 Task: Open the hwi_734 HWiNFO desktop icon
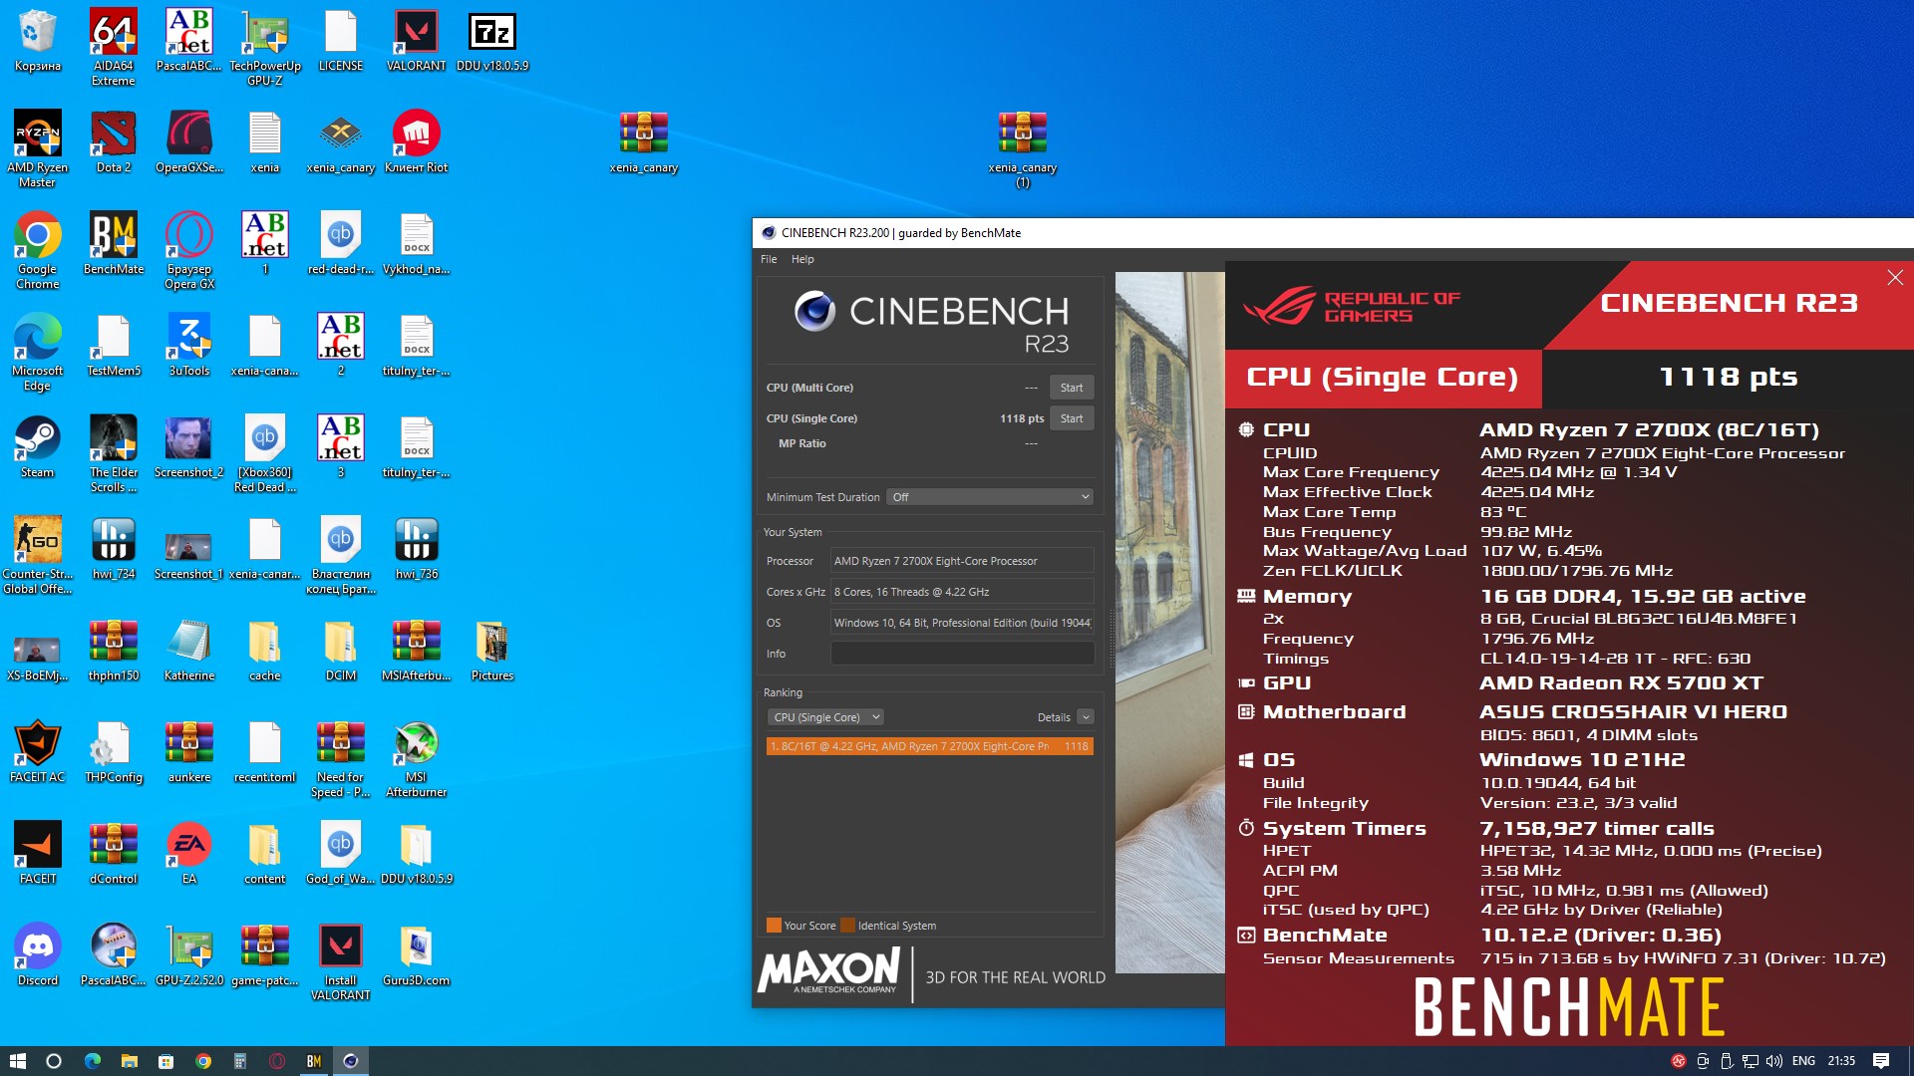pos(113,548)
